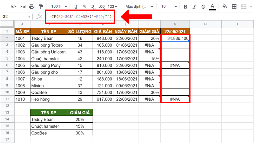The width and height of the screenshot is (254, 143).
Task: Click the MÃ SP header cell
Action: click(x=22, y=31)
